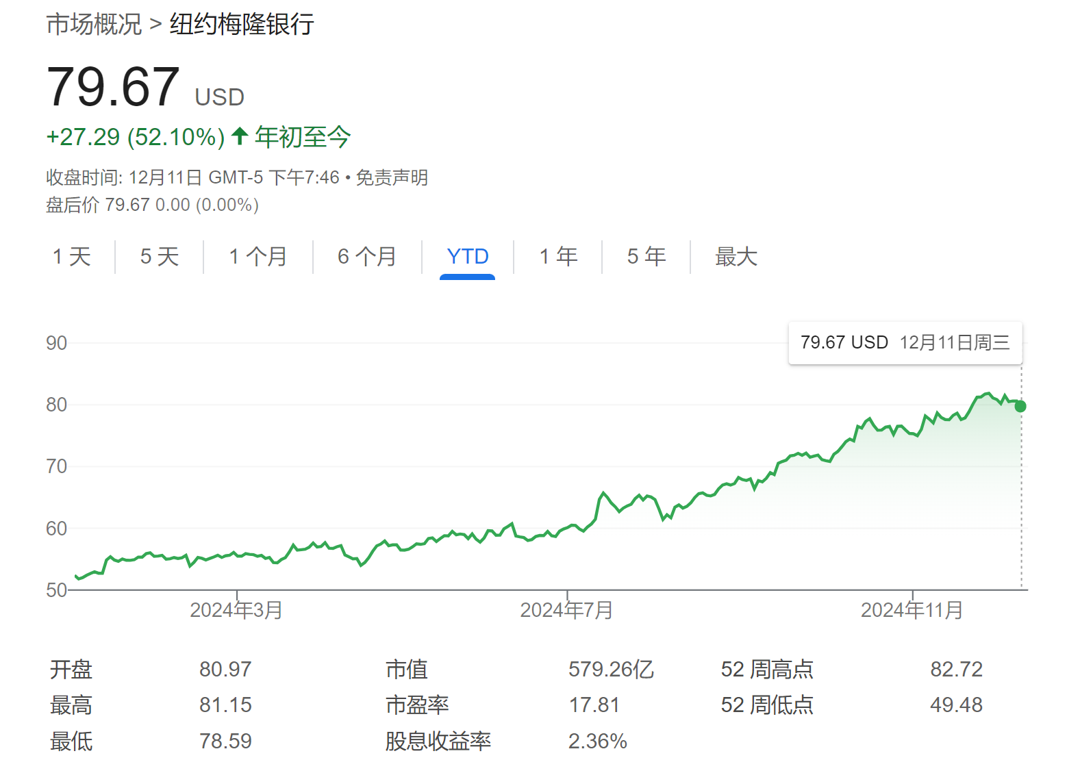
Task: Select the 6 个月 chart range
Action: click(367, 257)
